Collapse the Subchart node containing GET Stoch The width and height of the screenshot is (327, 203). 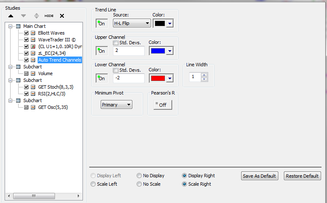tap(10, 80)
